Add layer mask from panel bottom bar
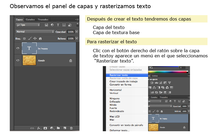Screen dimensions: 217x138 (45, 128)
